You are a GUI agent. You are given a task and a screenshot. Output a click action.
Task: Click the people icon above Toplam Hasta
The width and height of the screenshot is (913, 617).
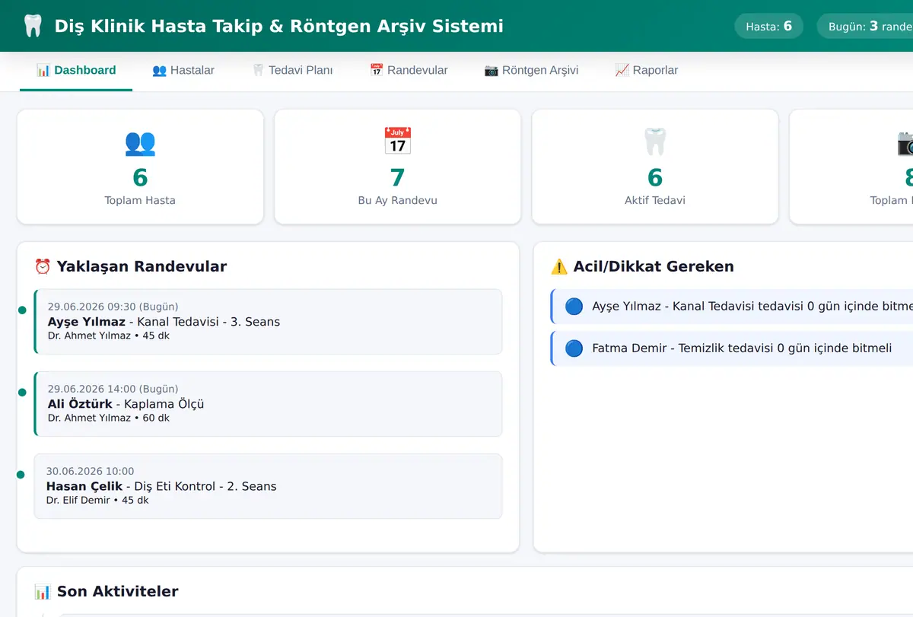click(x=140, y=143)
